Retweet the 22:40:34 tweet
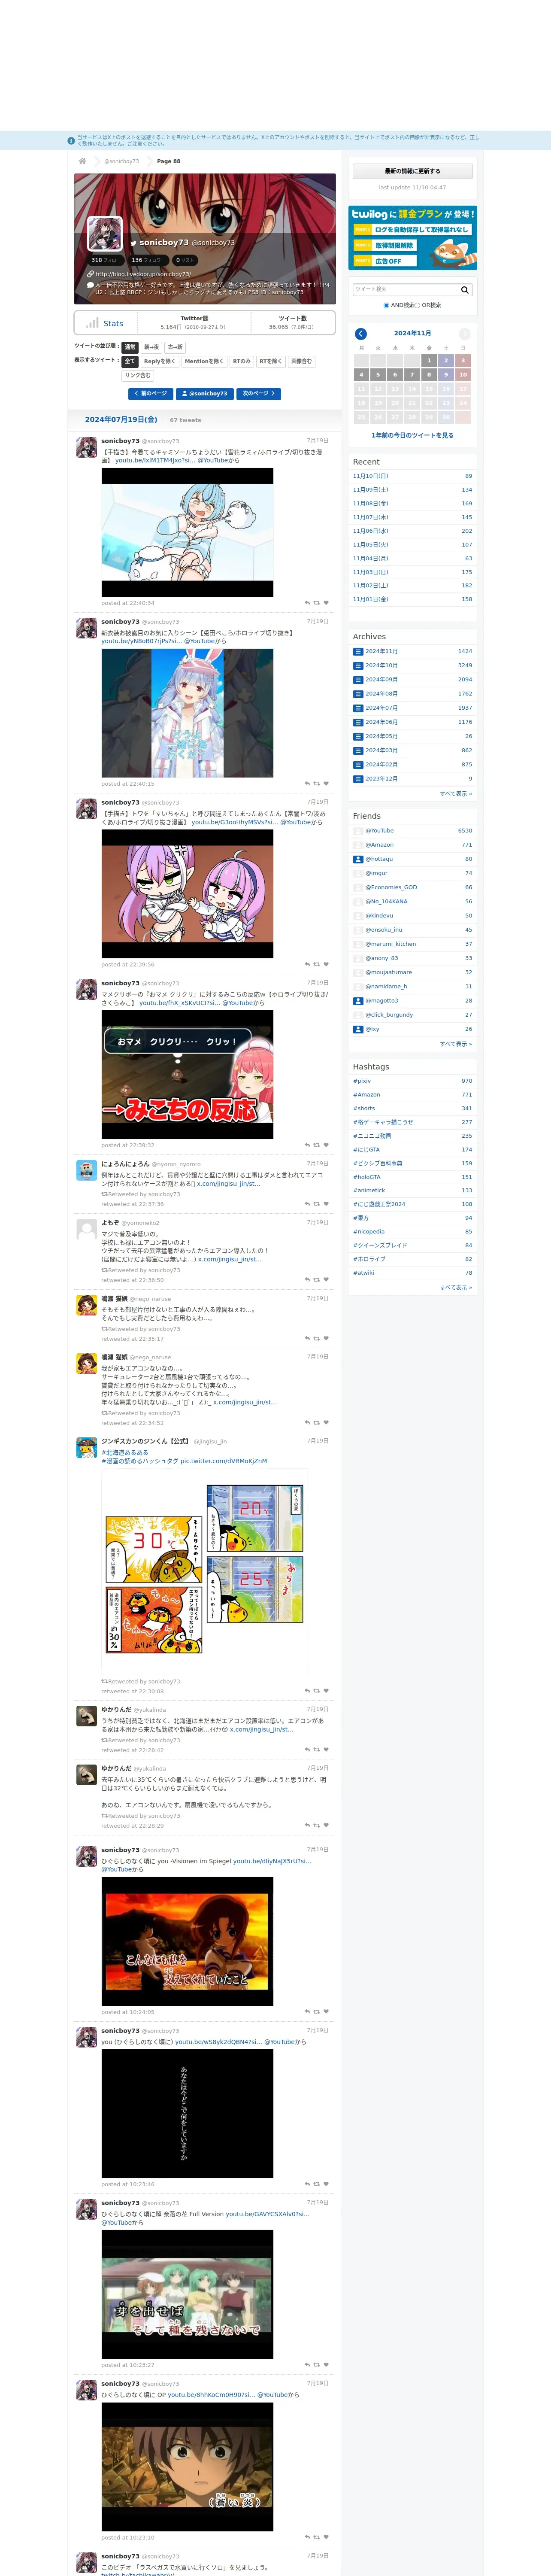The image size is (551, 2576). click(x=317, y=603)
